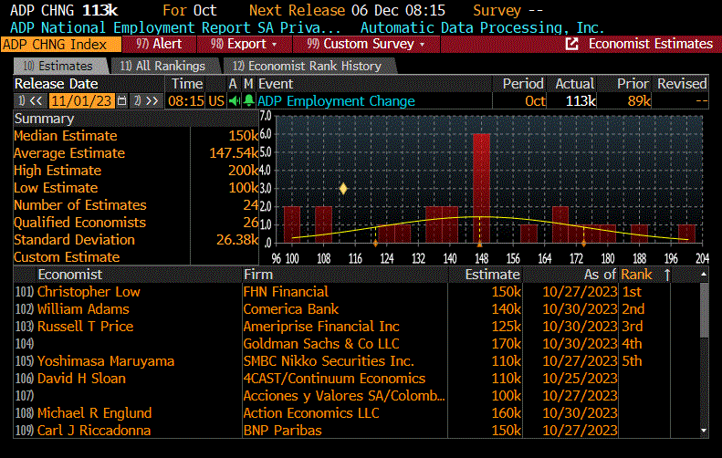Click firm SMBC Nikko Securities Inc.

coord(329,361)
